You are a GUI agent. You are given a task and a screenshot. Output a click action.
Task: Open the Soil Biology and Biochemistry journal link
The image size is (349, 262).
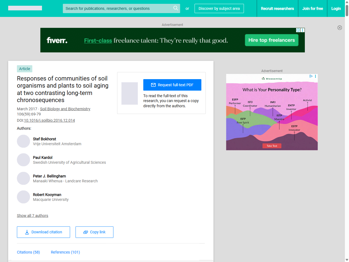tap(65, 109)
